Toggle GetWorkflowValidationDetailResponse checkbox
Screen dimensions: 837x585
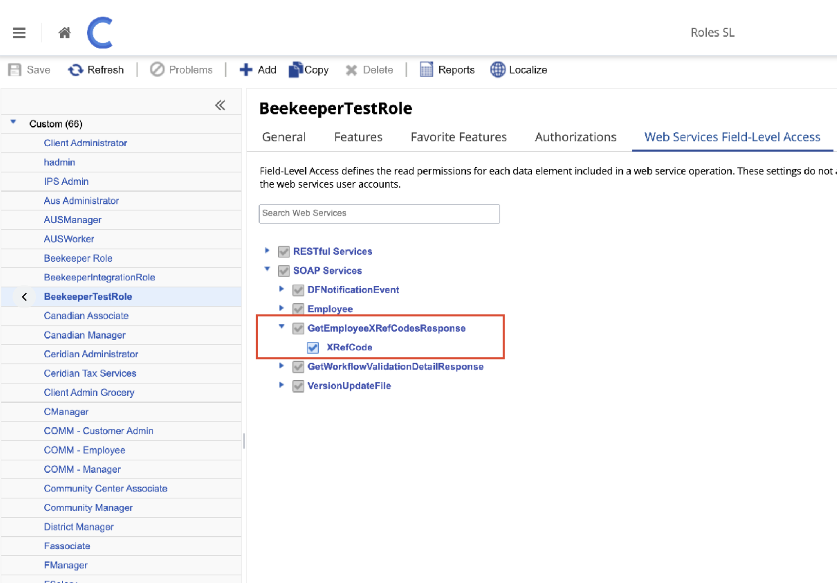(298, 367)
